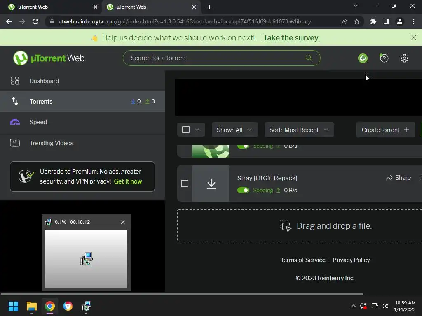Open the Show: All filter dropdown
The height and width of the screenshot is (316, 422).
234,130
